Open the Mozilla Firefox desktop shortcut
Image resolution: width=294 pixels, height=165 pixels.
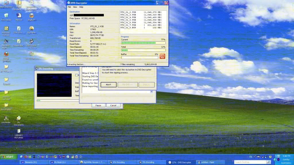[x=6, y=57]
